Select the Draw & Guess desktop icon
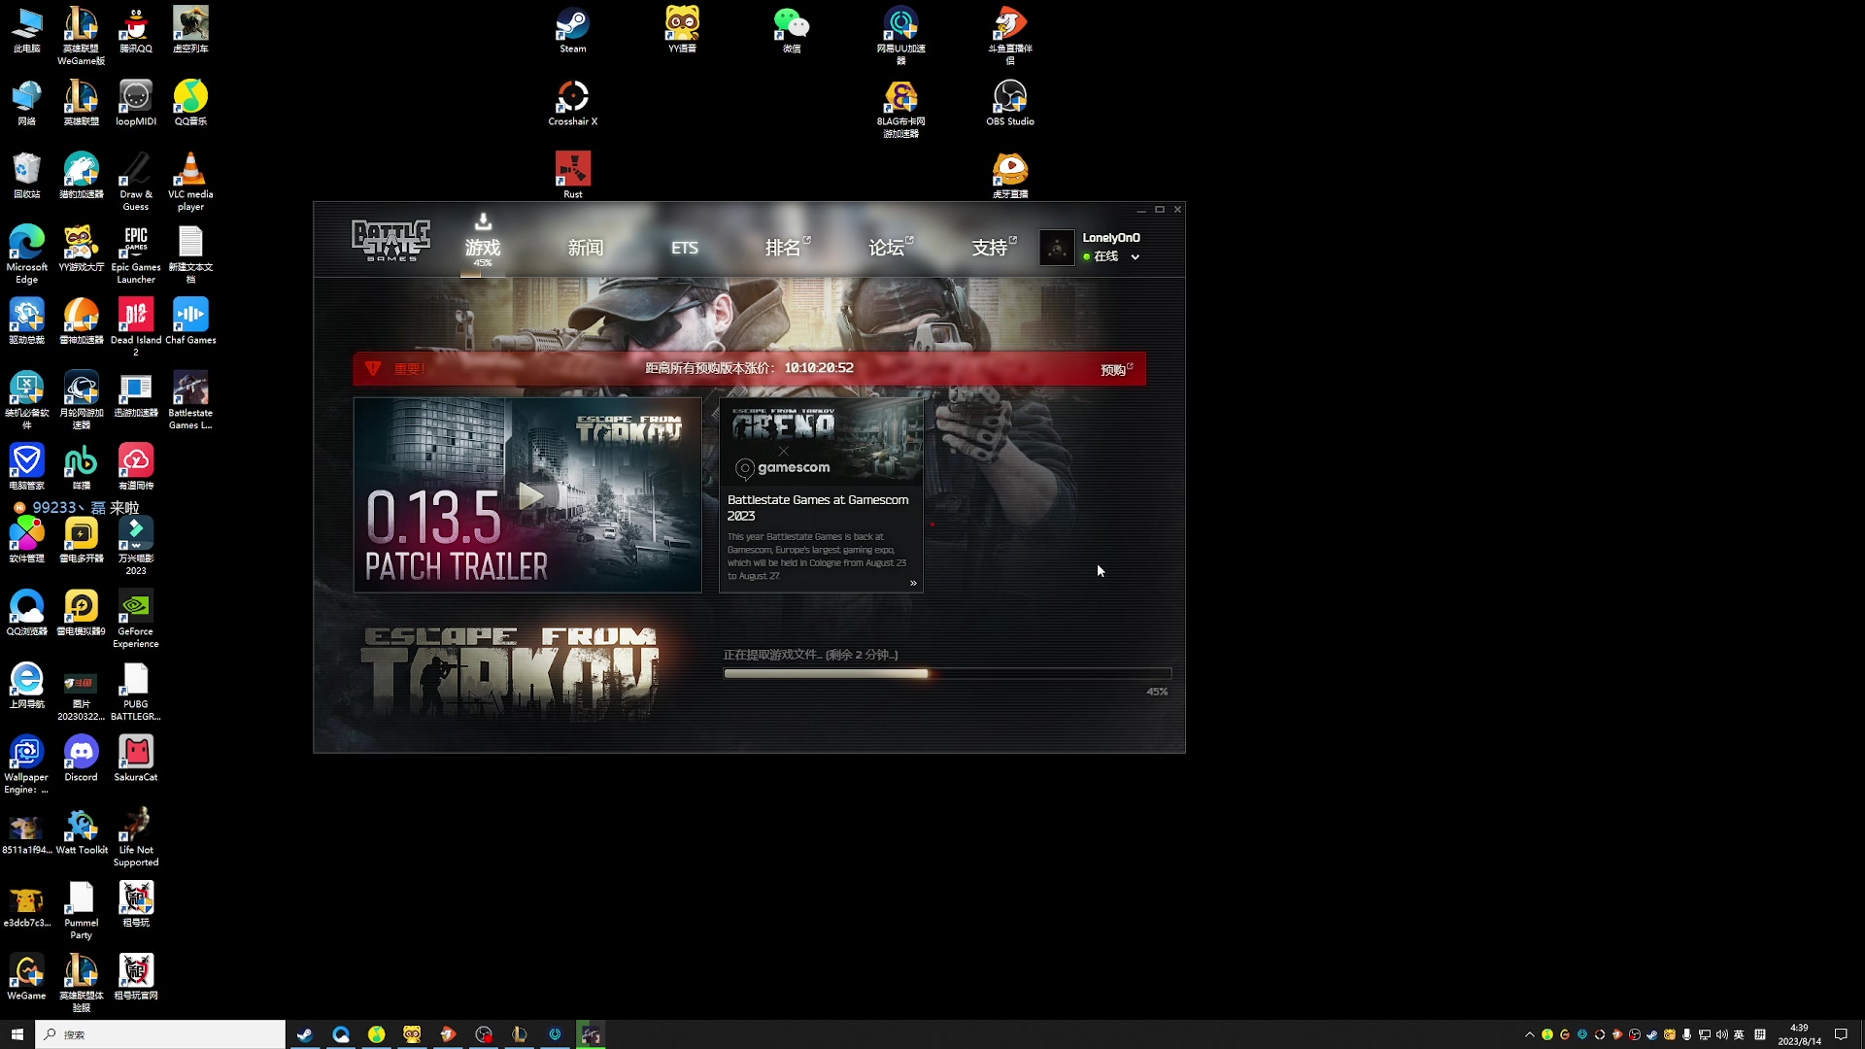Image resolution: width=1865 pixels, height=1049 pixels. (x=136, y=182)
